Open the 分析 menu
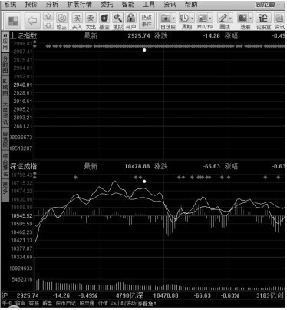 pos(52,5)
